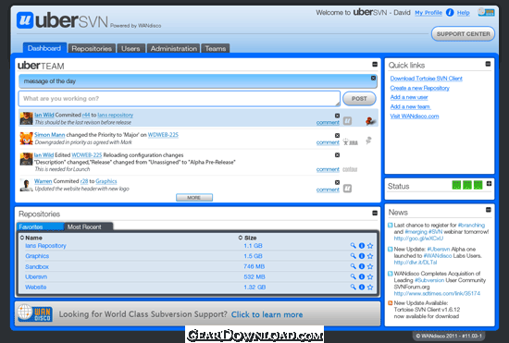Image resolution: width=509 pixels, height=343 pixels.
Task: Click the JIRA icon on Simon Mann's entry
Action: click(x=350, y=142)
